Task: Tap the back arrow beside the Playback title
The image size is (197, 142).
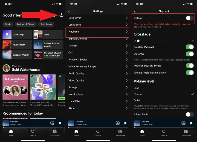Action: [x=135, y=11]
